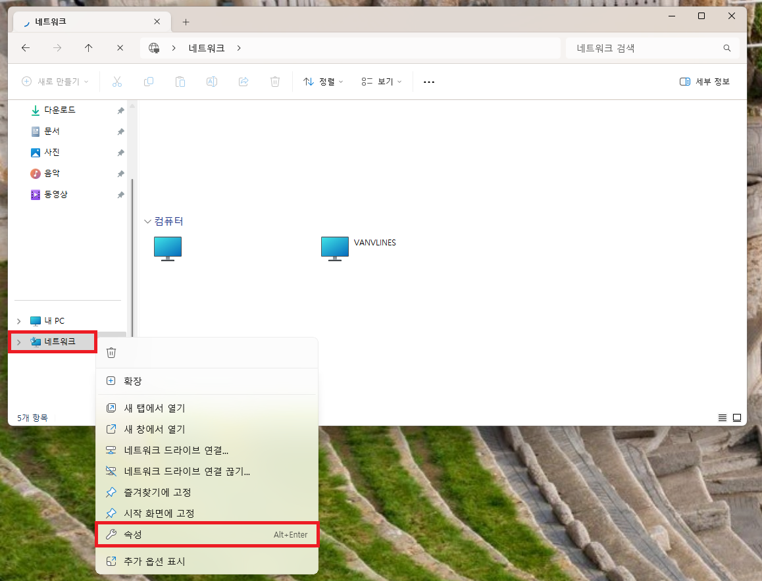Open the 보기 view dropdown
762x581 pixels.
pos(380,81)
